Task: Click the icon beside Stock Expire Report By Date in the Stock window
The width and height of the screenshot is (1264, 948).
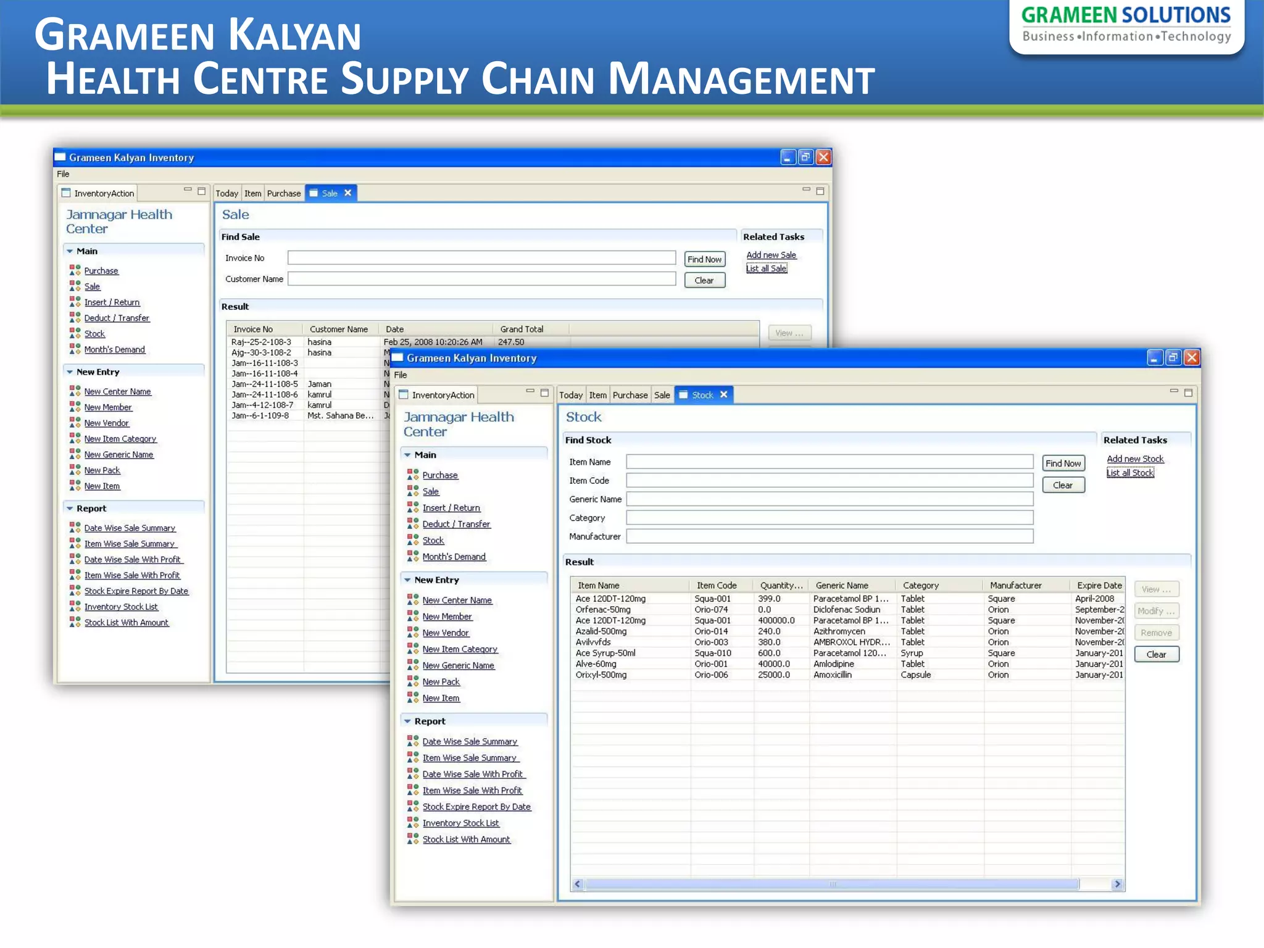Action: tap(413, 805)
